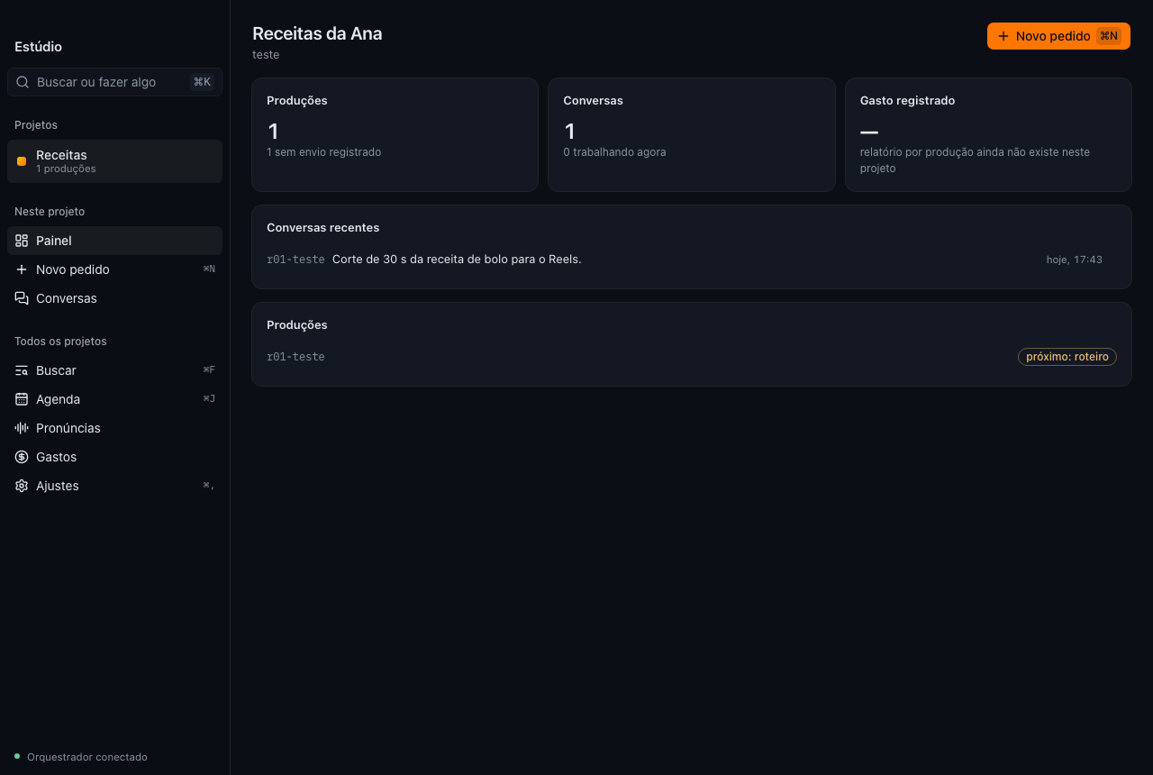Image resolution: width=1153 pixels, height=775 pixels.
Task: Click the Conversas recentes heading
Action: click(323, 228)
